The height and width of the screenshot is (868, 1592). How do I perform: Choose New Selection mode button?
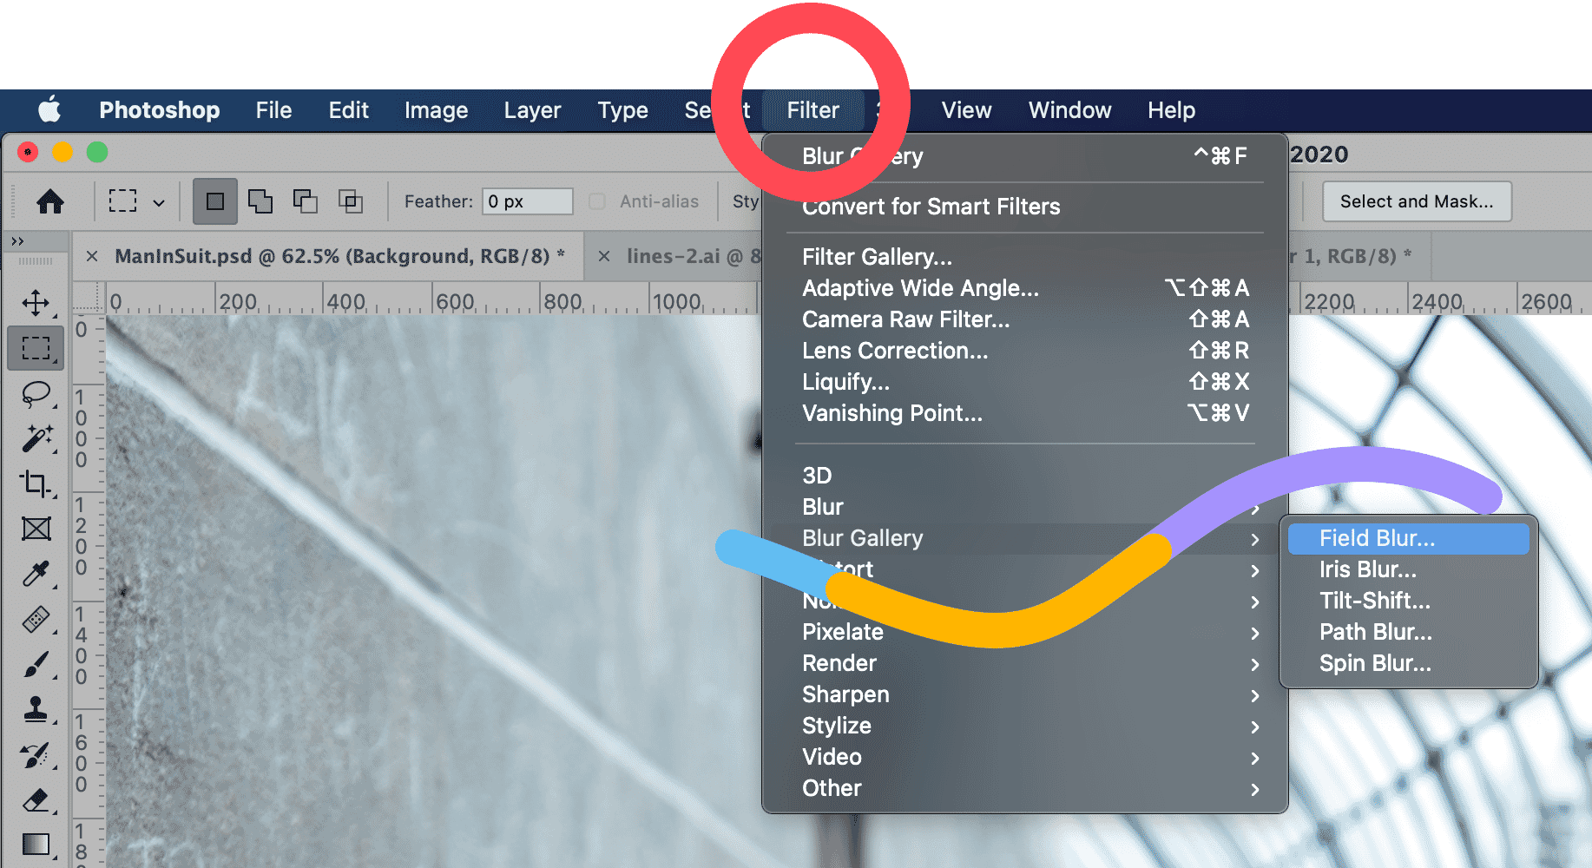point(214,201)
